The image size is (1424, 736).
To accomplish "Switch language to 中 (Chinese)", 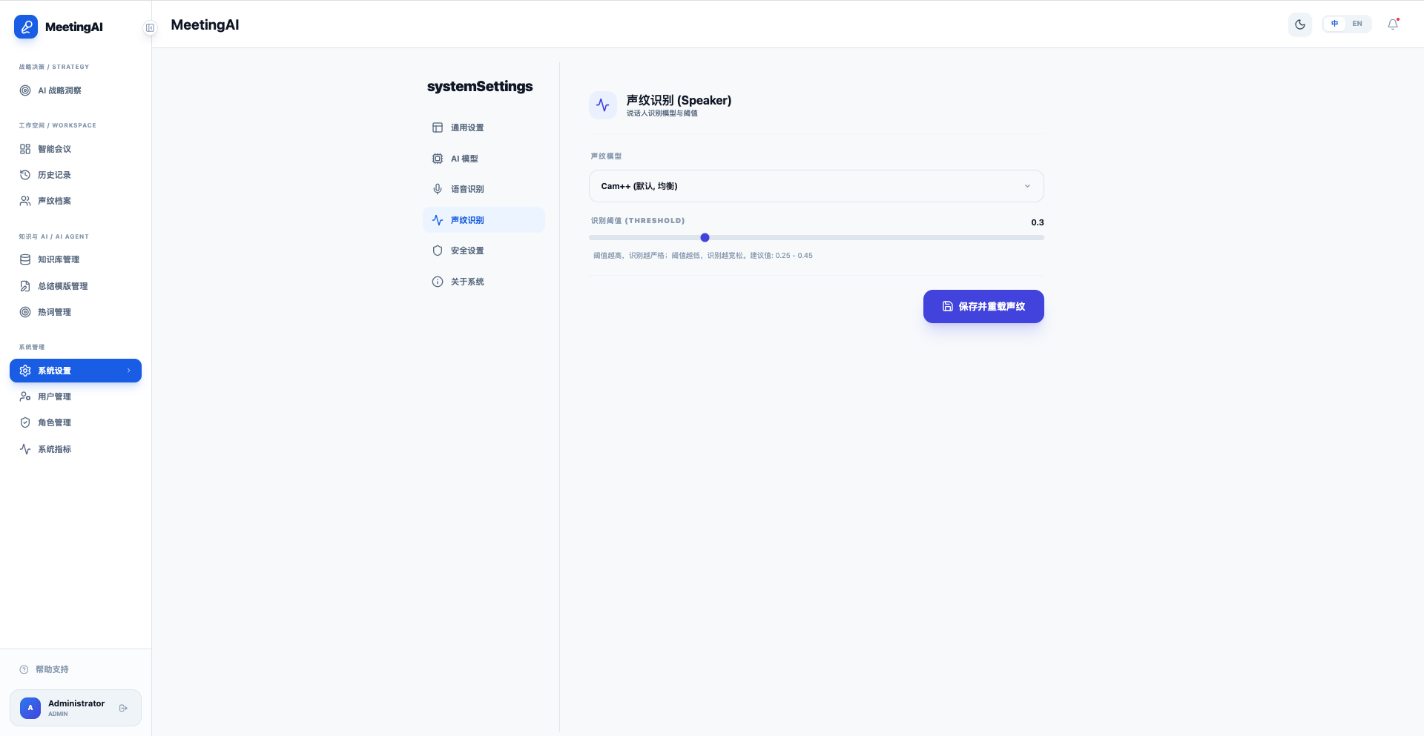I will point(1334,24).
